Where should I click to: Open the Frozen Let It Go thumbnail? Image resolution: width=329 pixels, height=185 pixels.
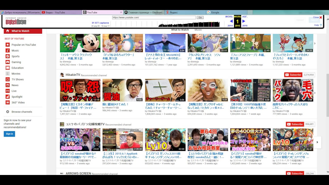pyautogui.click(x=165, y=43)
